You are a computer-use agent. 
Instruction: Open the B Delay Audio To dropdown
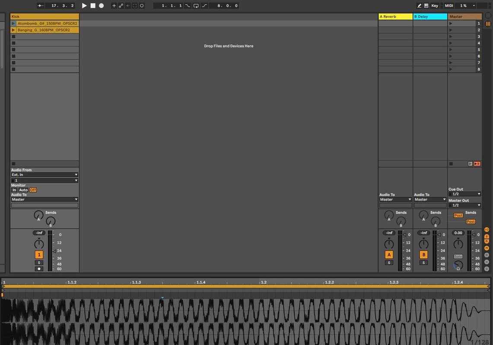[x=430, y=200]
